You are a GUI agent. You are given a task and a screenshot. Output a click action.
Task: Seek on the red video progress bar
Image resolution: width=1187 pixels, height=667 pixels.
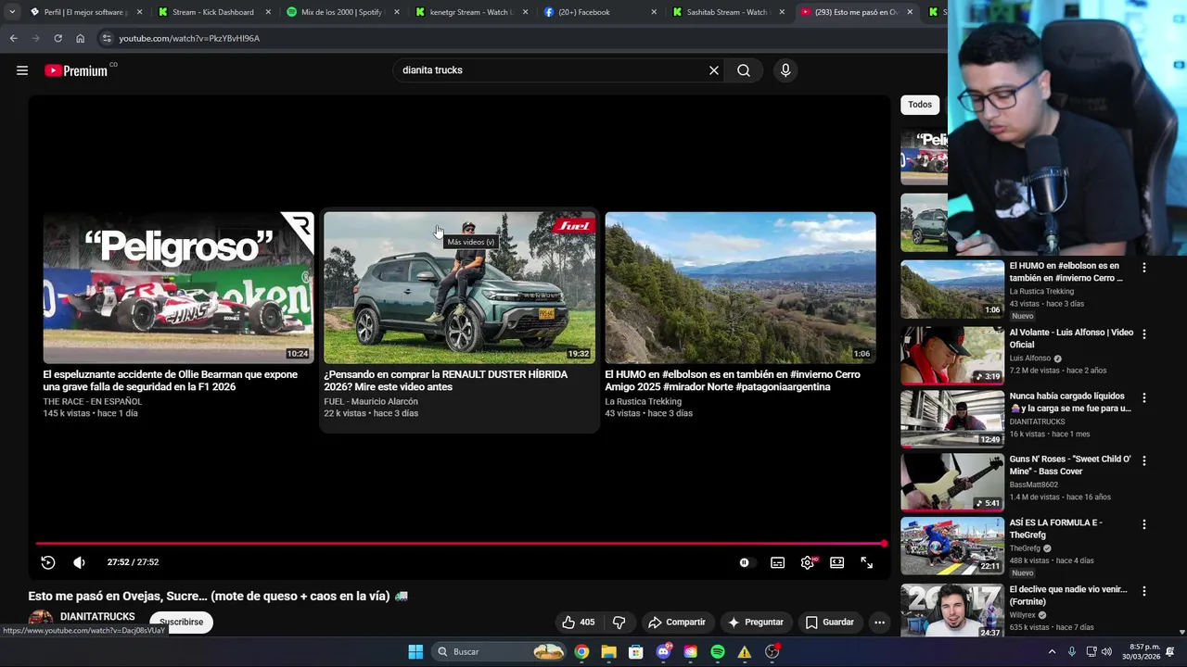(x=460, y=544)
